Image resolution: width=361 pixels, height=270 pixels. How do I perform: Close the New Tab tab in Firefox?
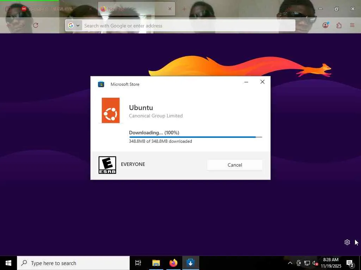(x=170, y=9)
